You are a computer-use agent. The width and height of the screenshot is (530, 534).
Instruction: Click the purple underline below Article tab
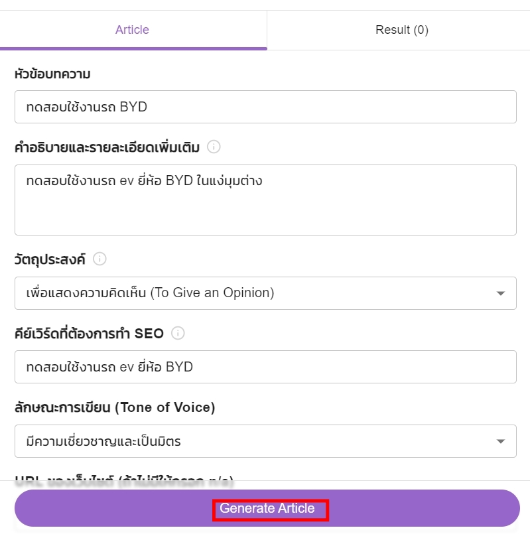click(133, 48)
